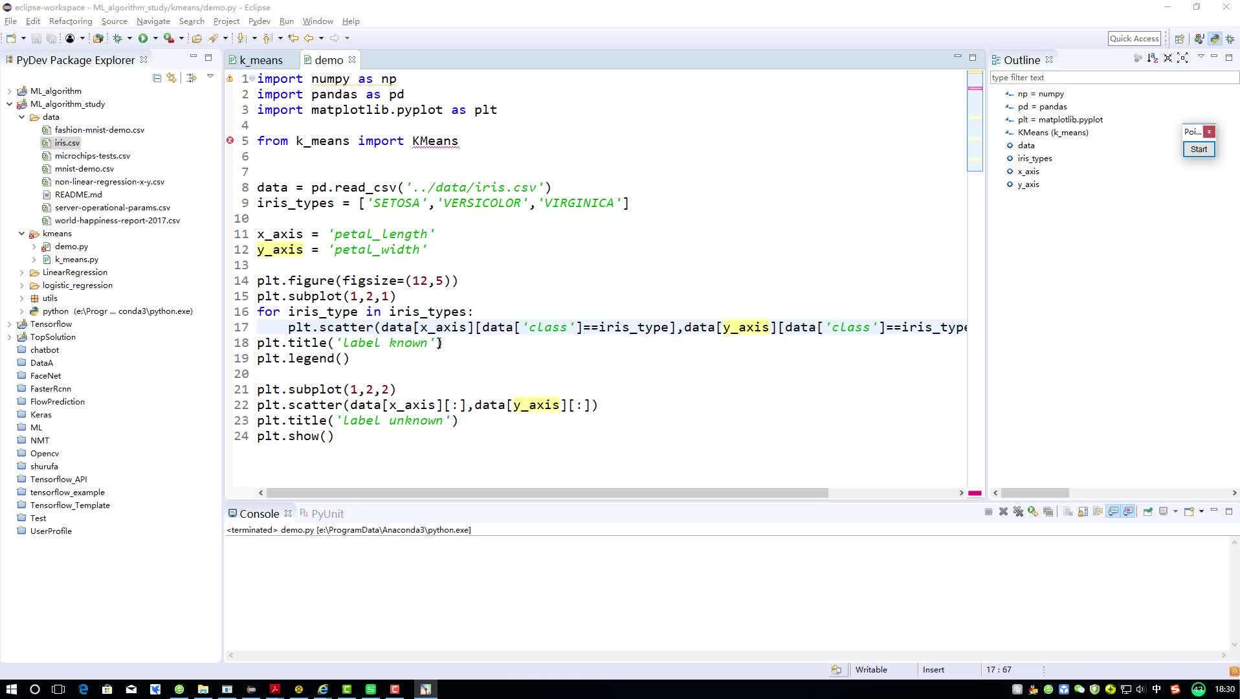
Task: Collapse the data folder
Action: [x=21, y=117]
